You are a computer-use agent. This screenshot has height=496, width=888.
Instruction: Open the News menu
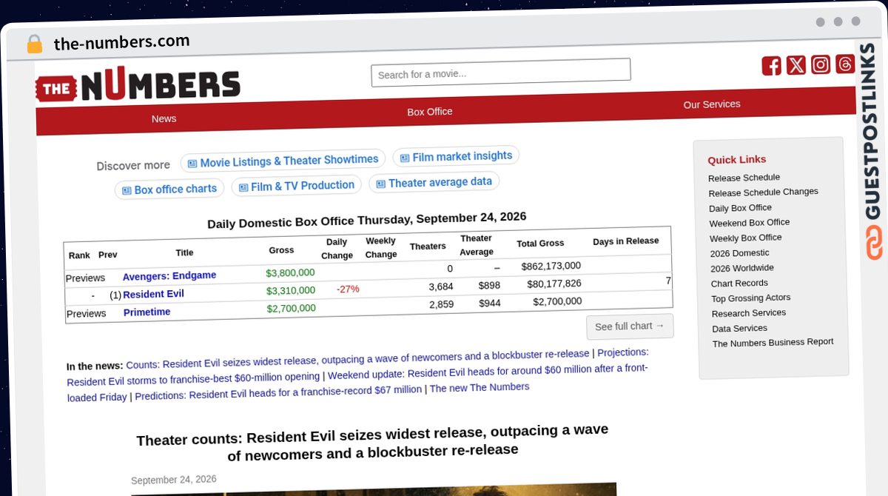(x=164, y=118)
